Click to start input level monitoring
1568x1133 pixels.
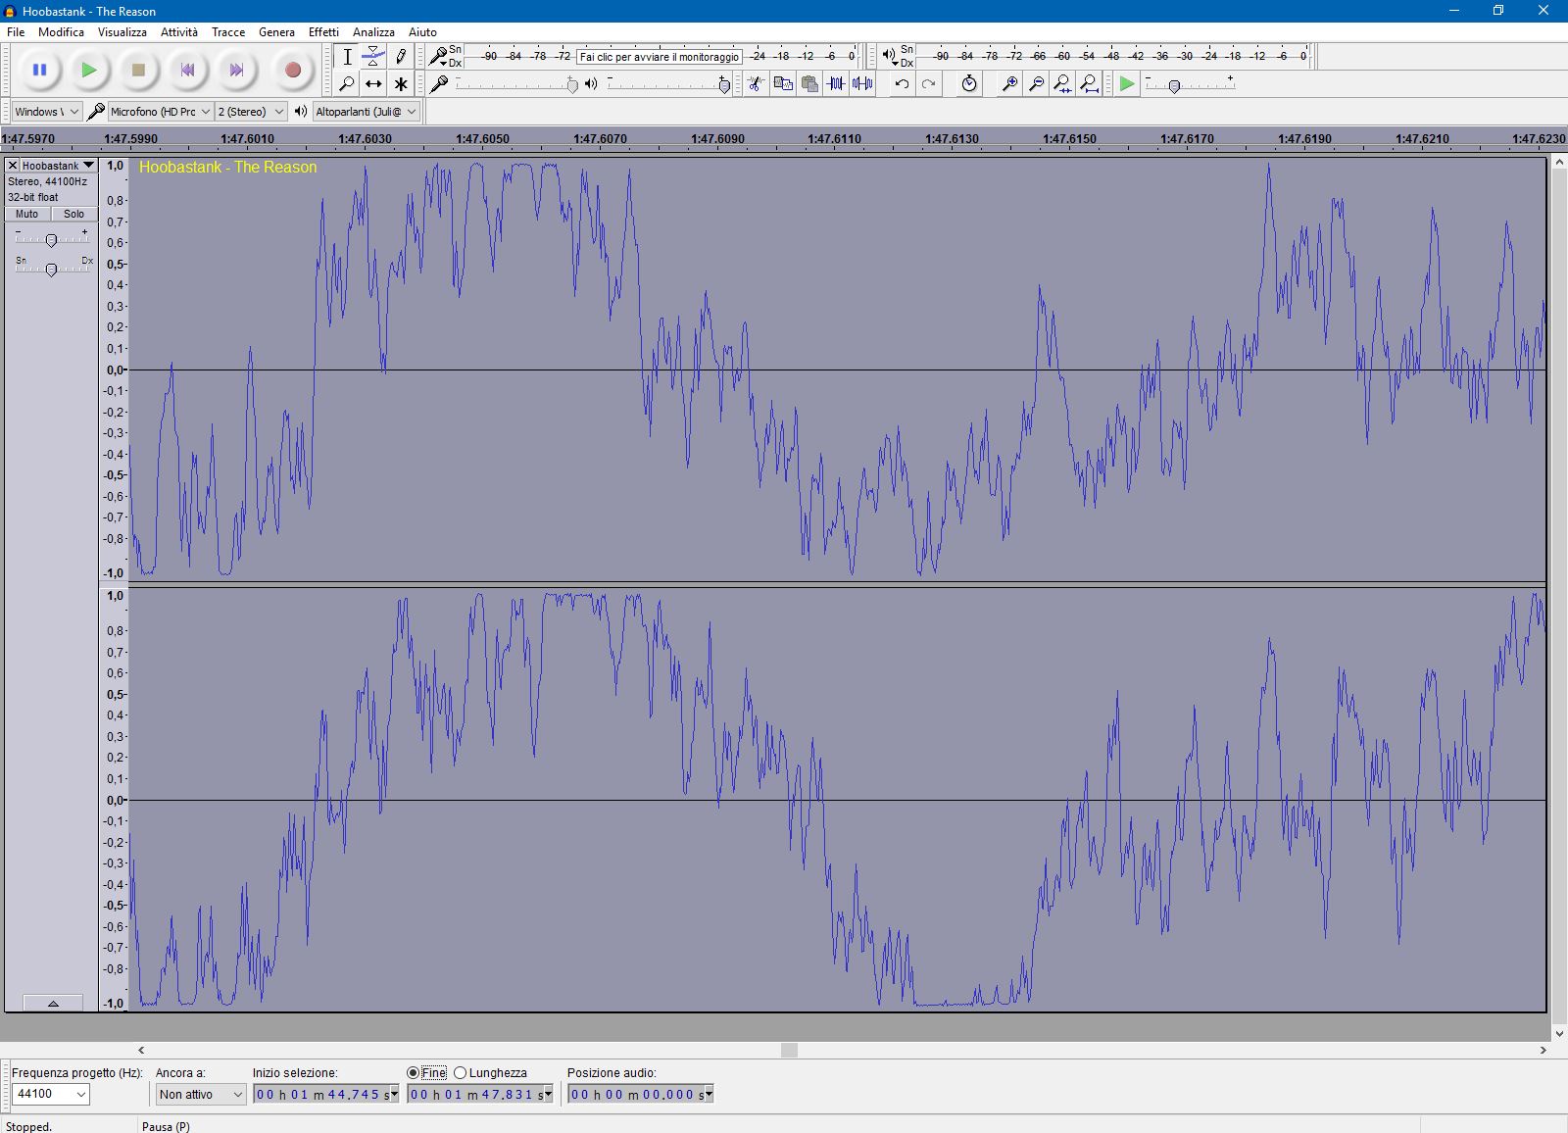pyautogui.click(x=659, y=57)
